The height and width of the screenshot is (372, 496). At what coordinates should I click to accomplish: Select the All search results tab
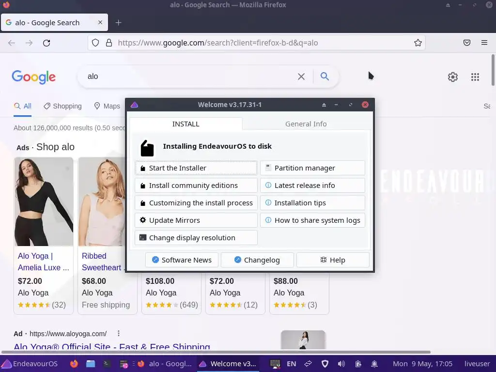pos(22,106)
